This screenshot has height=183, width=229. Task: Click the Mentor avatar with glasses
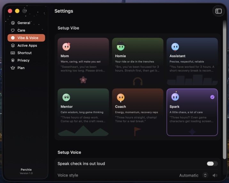(x=66, y=97)
